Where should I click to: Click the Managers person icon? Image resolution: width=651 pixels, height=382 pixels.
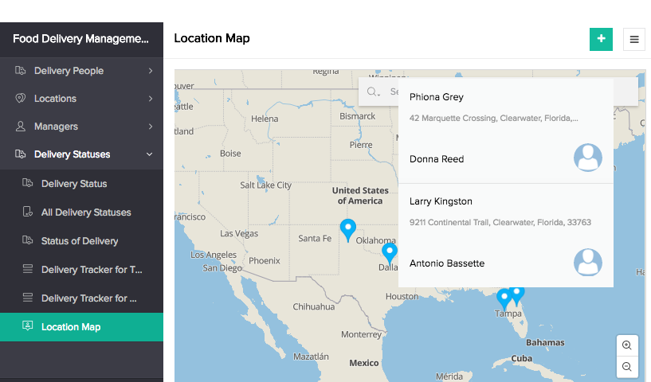pos(21,126)
